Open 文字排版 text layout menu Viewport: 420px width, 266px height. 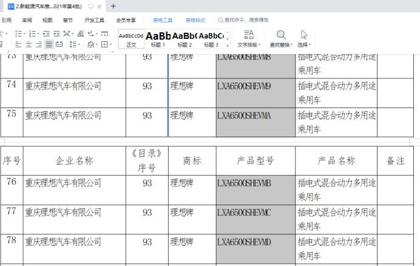click(249, 39)
